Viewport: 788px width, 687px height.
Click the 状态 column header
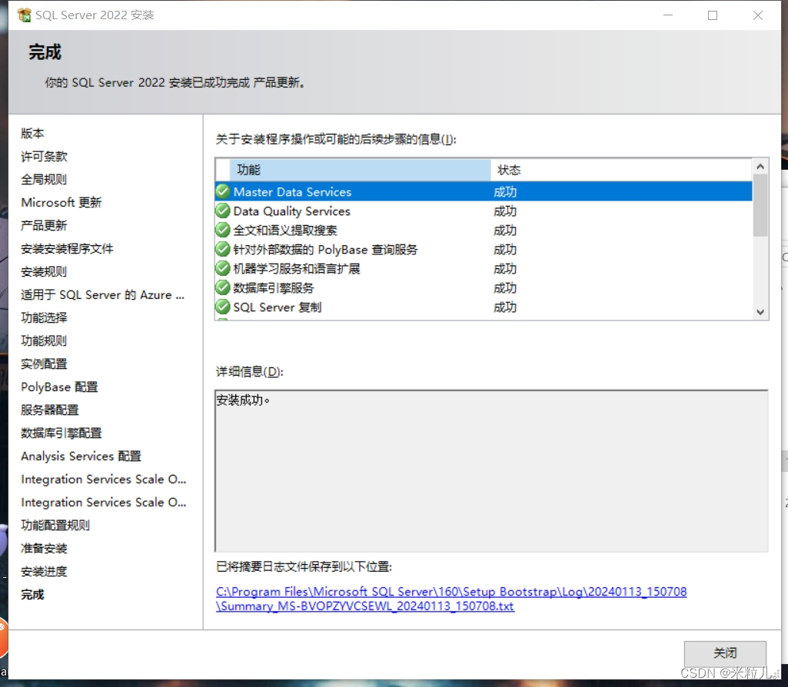(621, 170)
